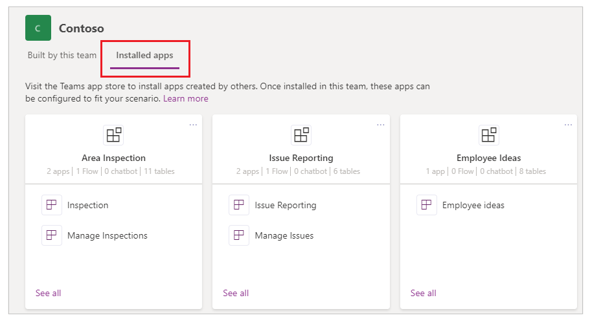590x322 pixels.
Task: Click the Employee Ideas card title
Action: 489,158
